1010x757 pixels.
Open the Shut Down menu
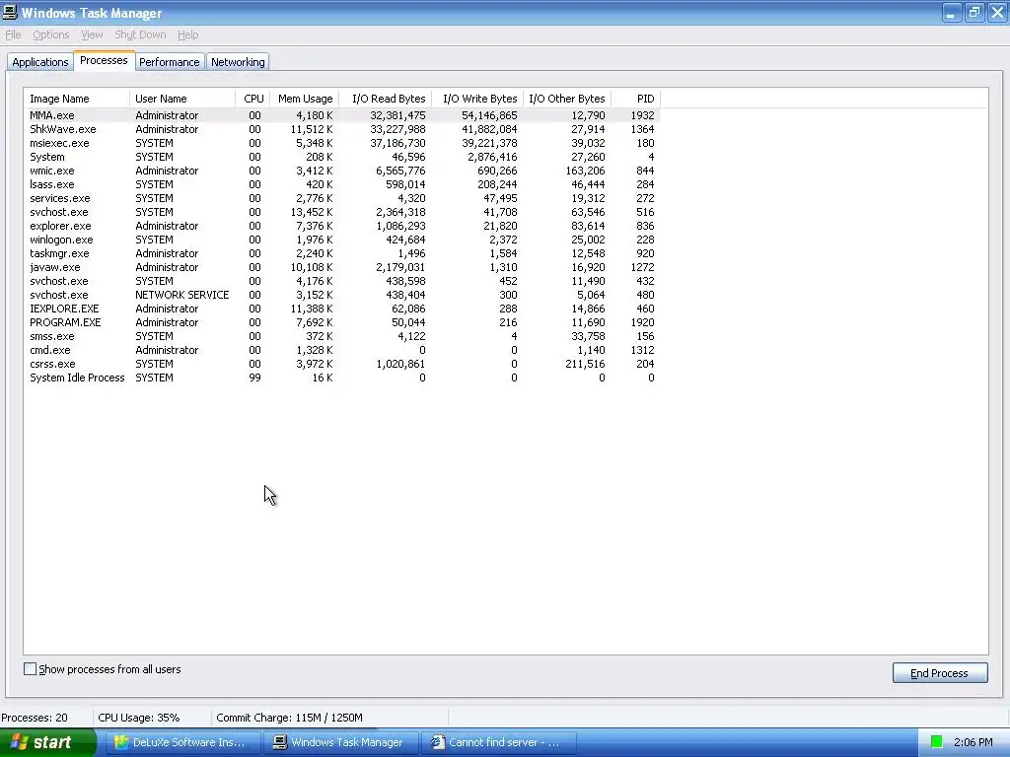coord(140,34)
